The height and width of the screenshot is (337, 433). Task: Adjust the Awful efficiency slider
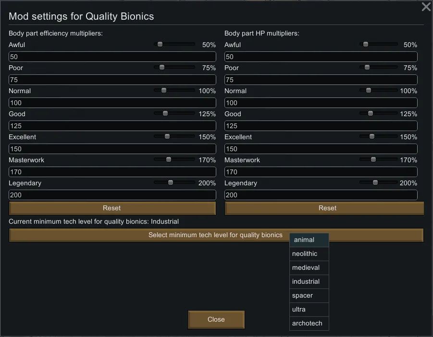pyautogui.click(x=160, y=44)
